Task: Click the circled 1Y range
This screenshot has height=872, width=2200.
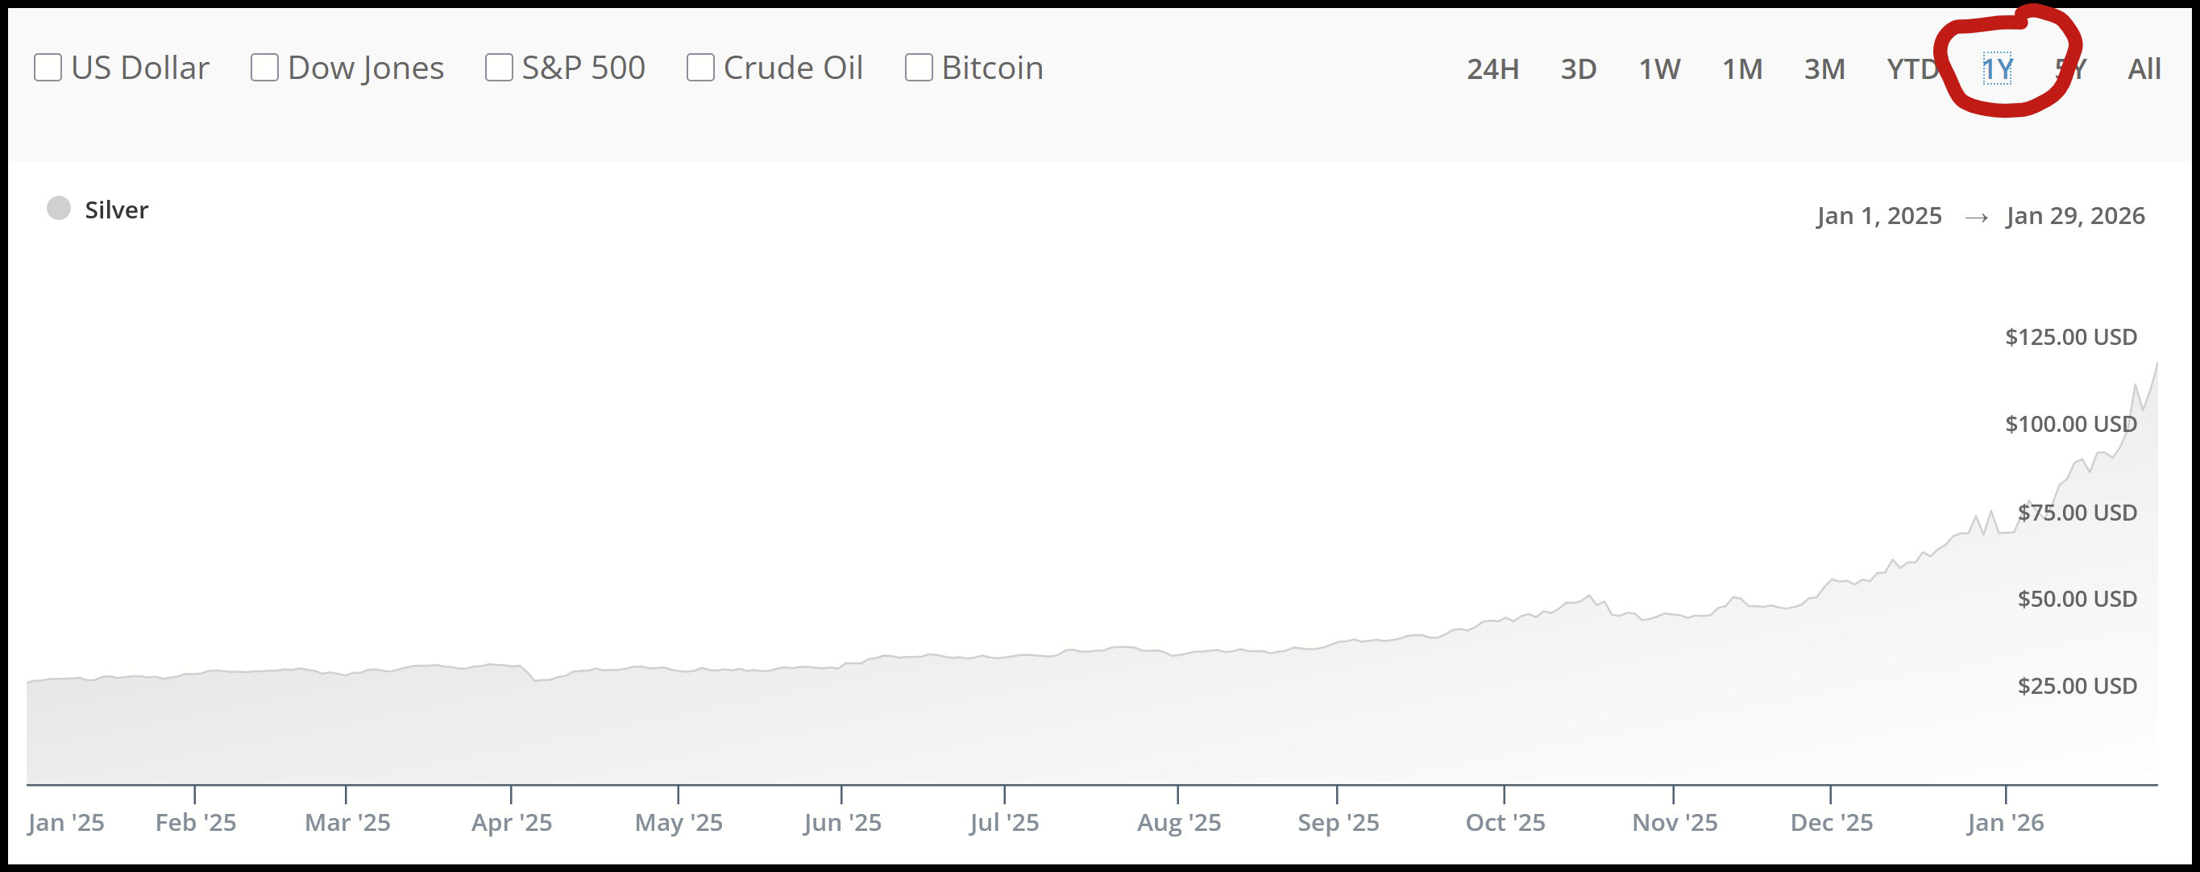Action: click(x=1998, y=69)
